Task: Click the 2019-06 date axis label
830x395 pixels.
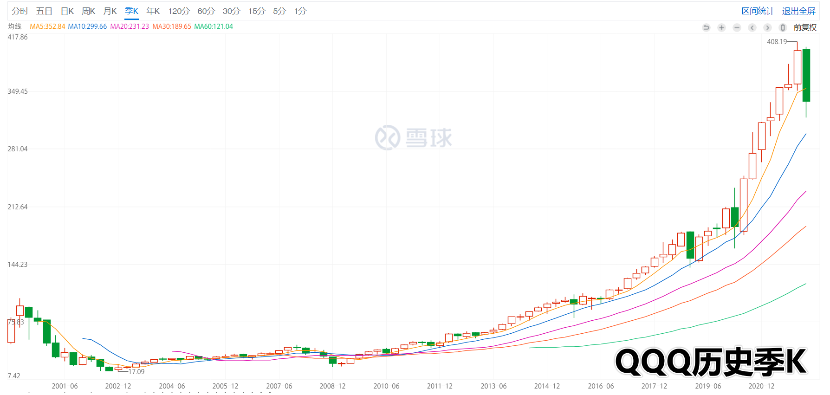Action: [x=708, y=386]
